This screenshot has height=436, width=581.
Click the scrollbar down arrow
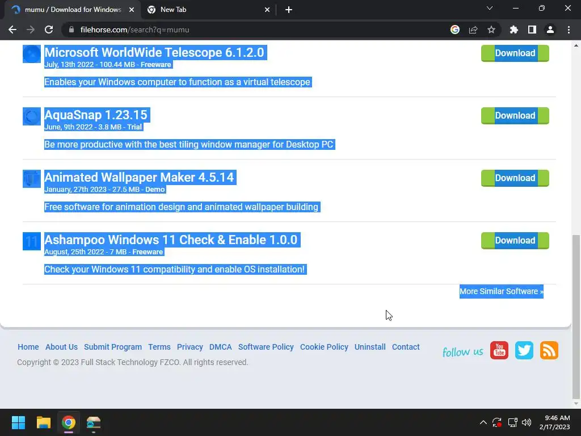click(x=576, y=404)
